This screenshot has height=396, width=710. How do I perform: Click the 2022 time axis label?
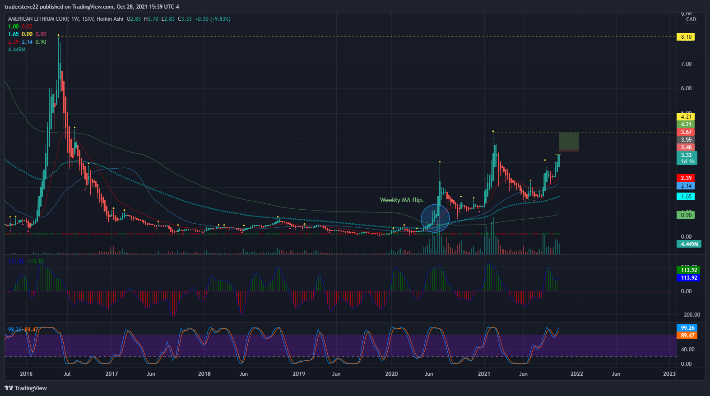[x=577, y=374]
